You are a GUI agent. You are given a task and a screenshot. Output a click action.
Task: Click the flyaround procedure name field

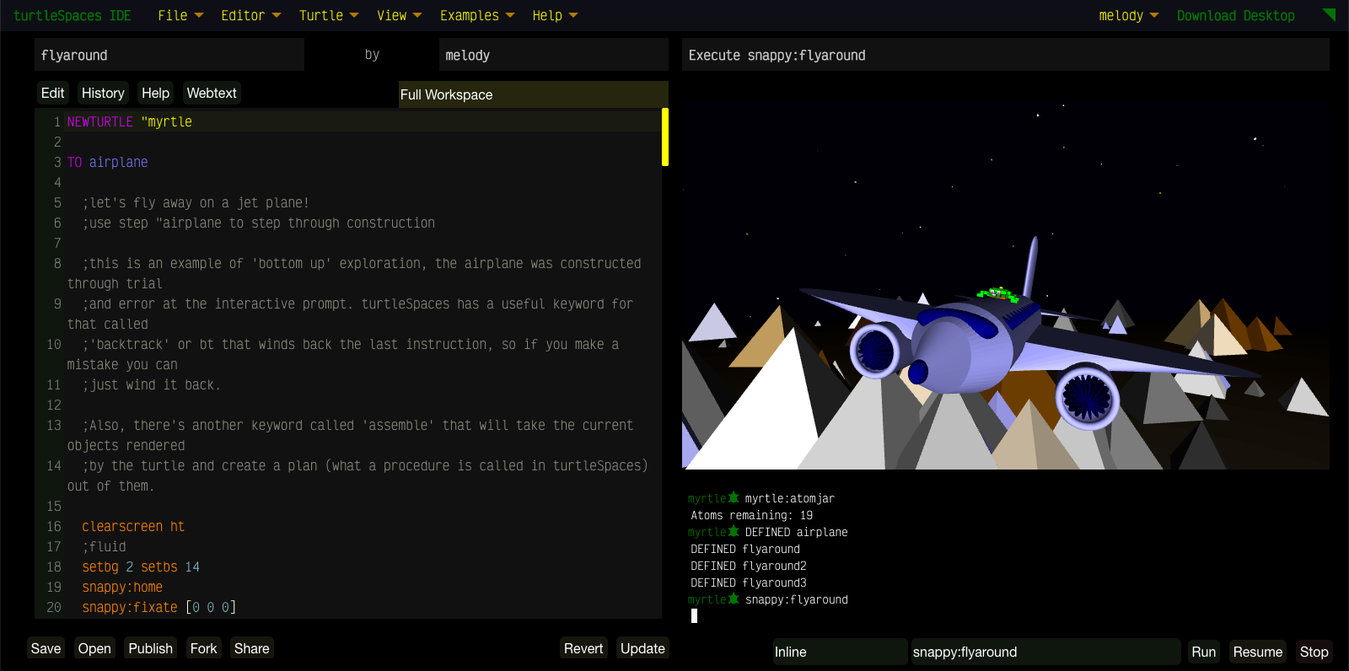pyautogui.click(x=169, y=56)
